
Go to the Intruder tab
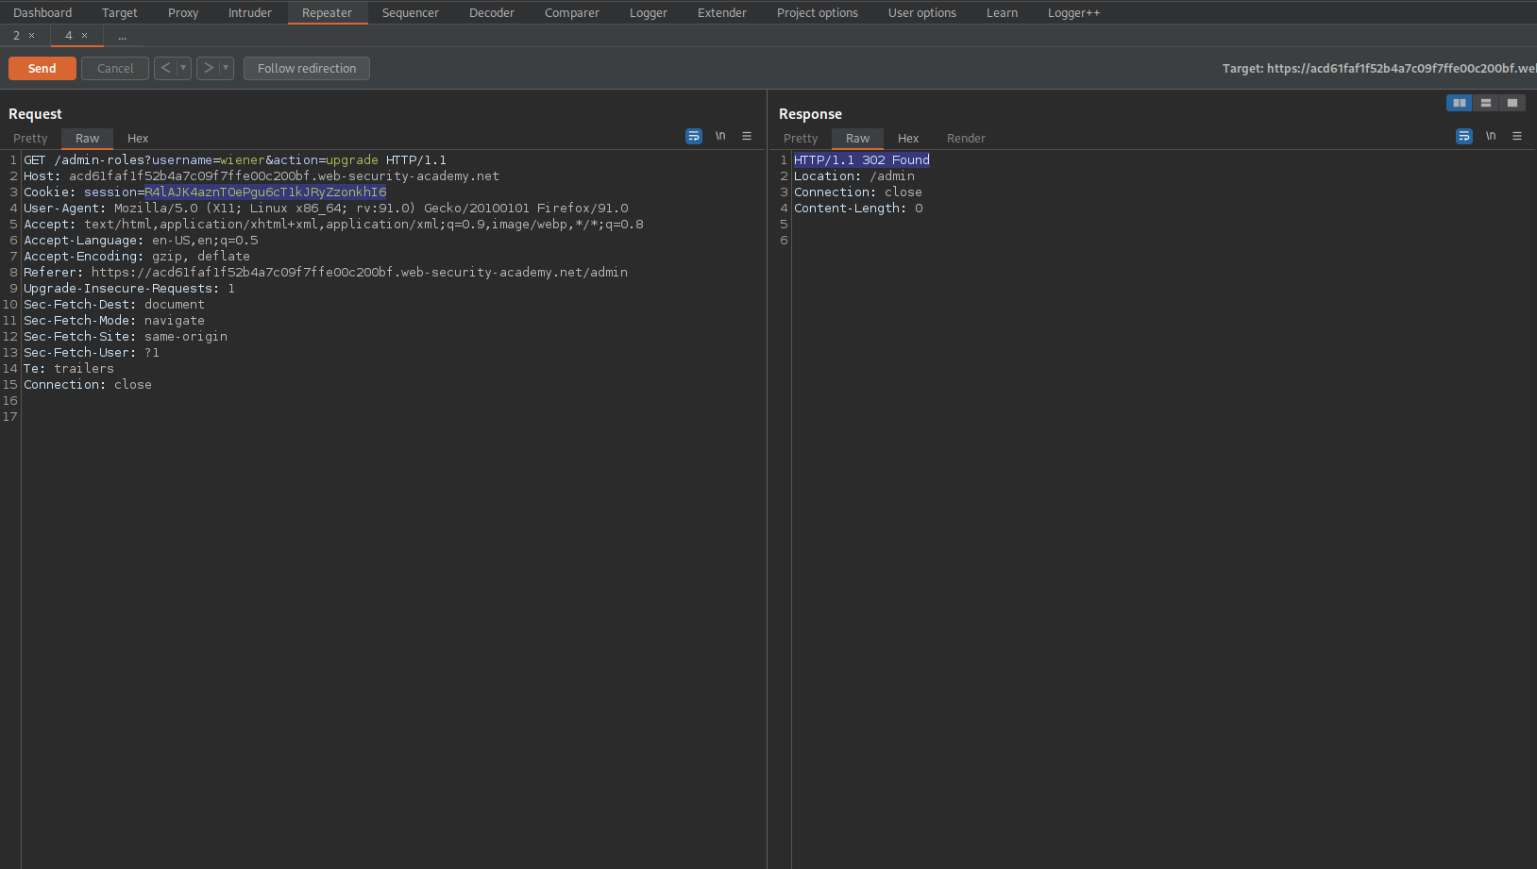coord(250,12)
